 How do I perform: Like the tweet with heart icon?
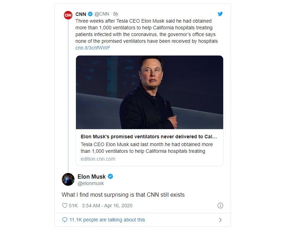[x=65, y=206]
